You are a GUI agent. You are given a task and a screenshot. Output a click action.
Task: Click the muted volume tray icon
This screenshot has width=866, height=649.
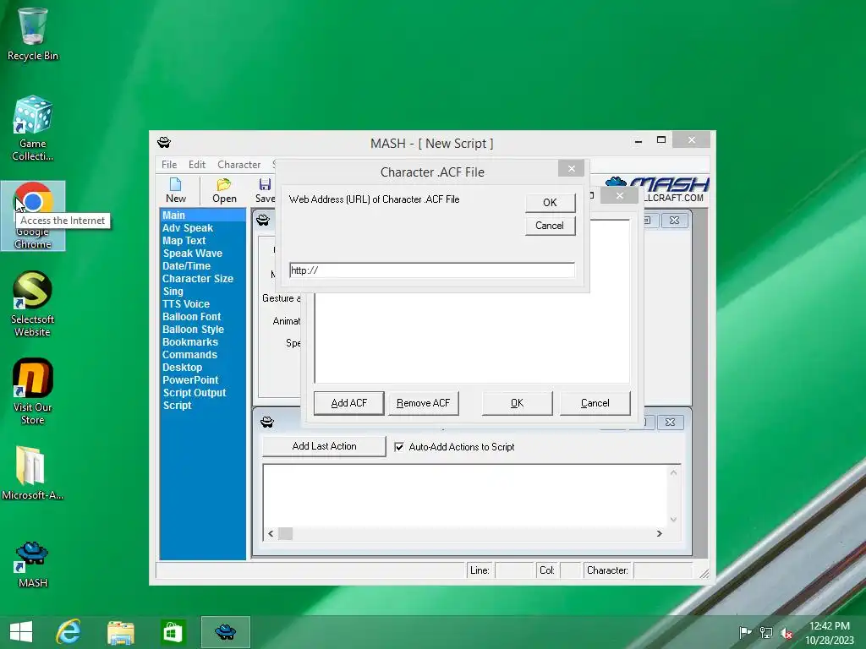[787, 633]
